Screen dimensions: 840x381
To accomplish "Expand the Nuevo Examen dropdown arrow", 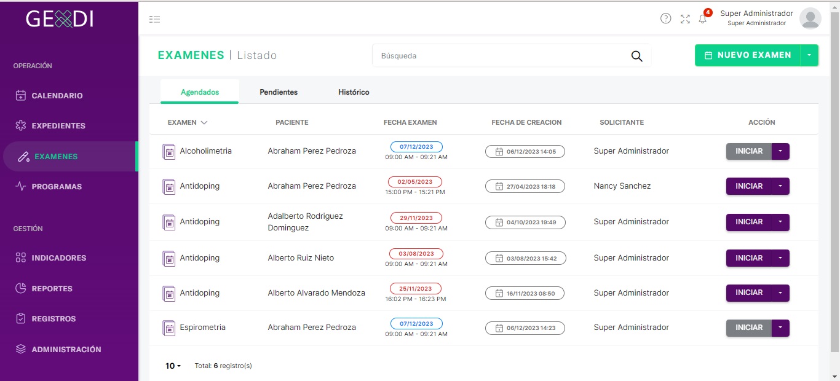I will [x=809, y=55].
